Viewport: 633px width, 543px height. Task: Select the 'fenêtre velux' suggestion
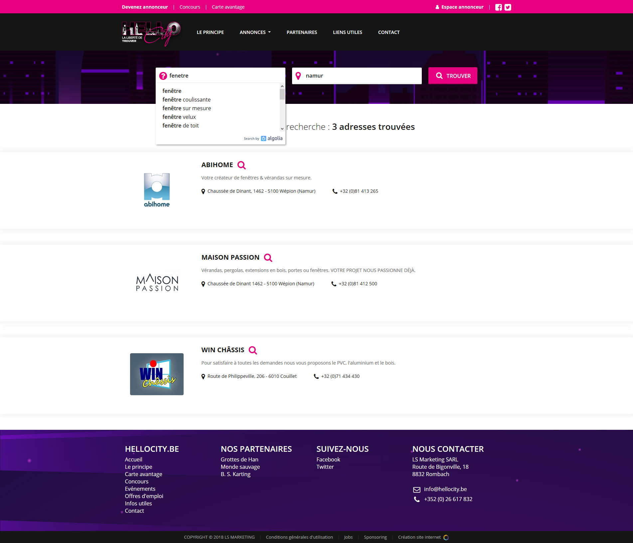tap(179, 117)
